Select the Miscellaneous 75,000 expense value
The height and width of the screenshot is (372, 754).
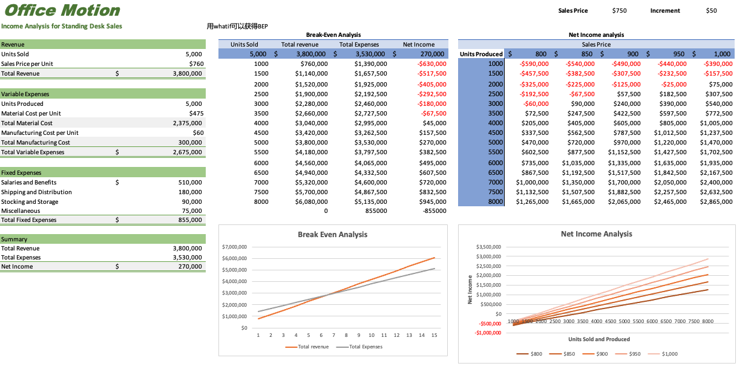(192, 211)
